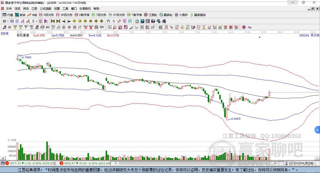Screen dimensions: 320x173
Task: Click the red pencil drawing tool icon
Action: (4, 27)
